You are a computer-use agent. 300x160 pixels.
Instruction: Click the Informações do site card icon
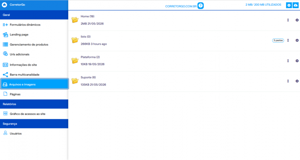(x=5, y=65)
